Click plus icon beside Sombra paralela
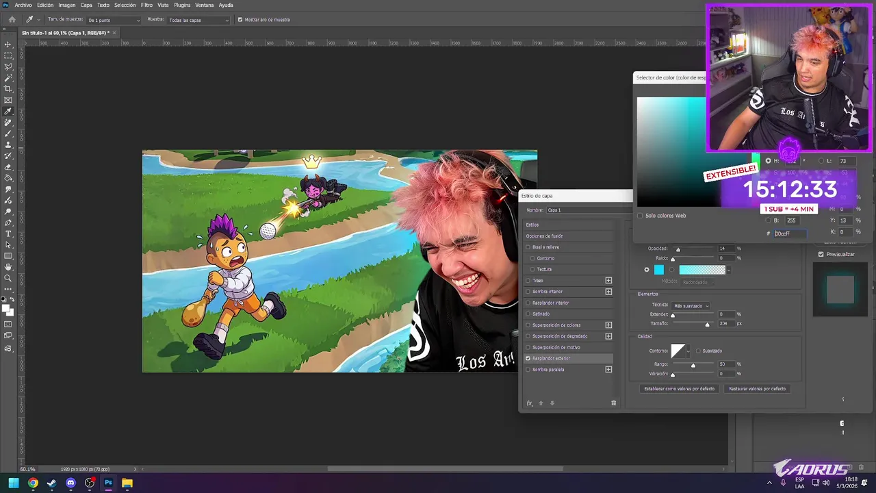This screenshot has height=493, width=876. tap(608, 370)
